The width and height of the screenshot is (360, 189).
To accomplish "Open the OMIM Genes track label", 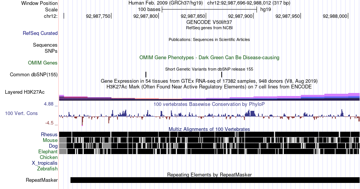I will click(x=43, y=63).
